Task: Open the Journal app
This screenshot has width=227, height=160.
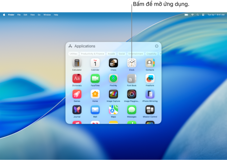Action: 77,110
